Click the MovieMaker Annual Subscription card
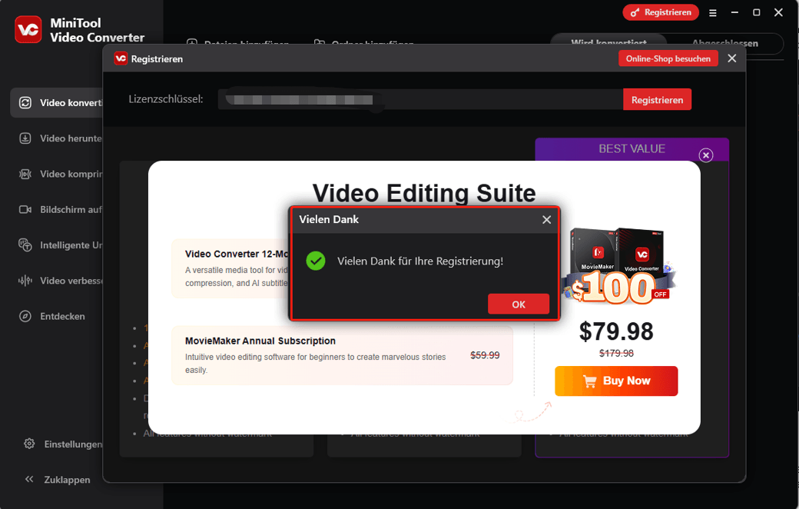 (x=342, y=355)
